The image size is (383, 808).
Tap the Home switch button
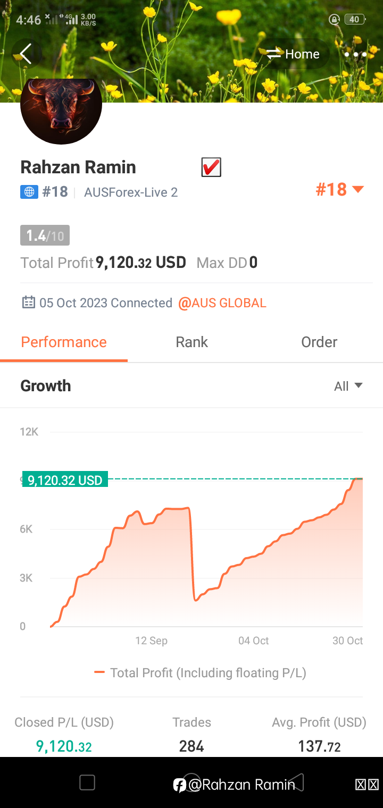click(x=293, y=54)
